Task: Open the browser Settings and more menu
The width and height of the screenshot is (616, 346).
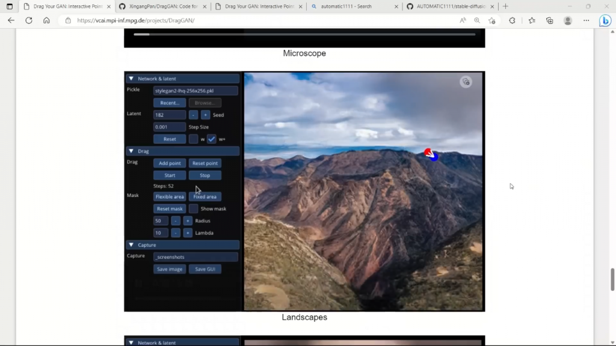Action: (586, 20)
